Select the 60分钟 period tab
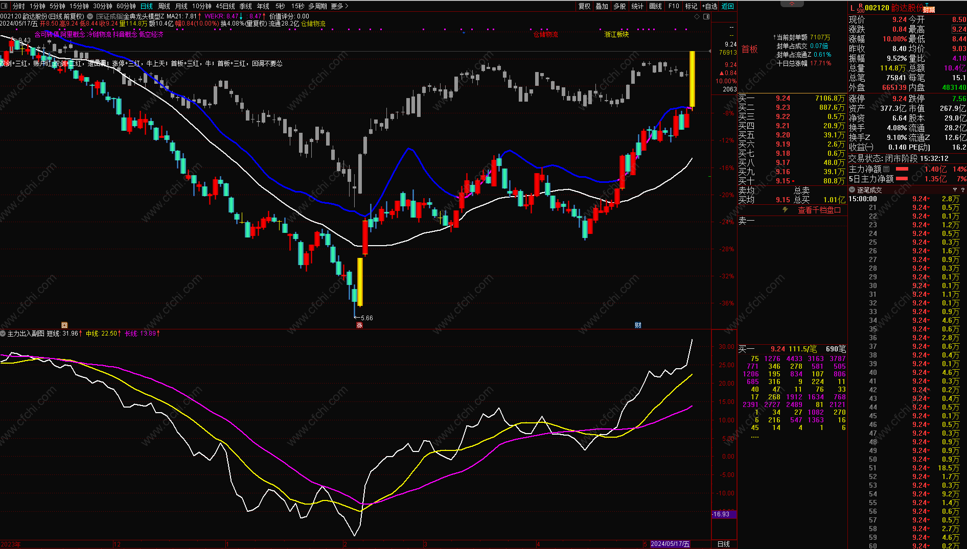Image resolution: width=967 pixels, height=549 pixels. coord(126,6)
